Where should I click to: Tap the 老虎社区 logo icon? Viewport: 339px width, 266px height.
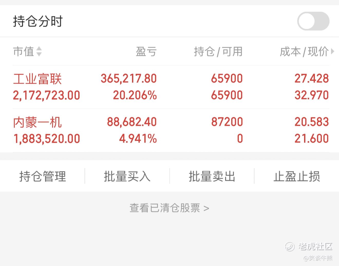pos(290,247)
